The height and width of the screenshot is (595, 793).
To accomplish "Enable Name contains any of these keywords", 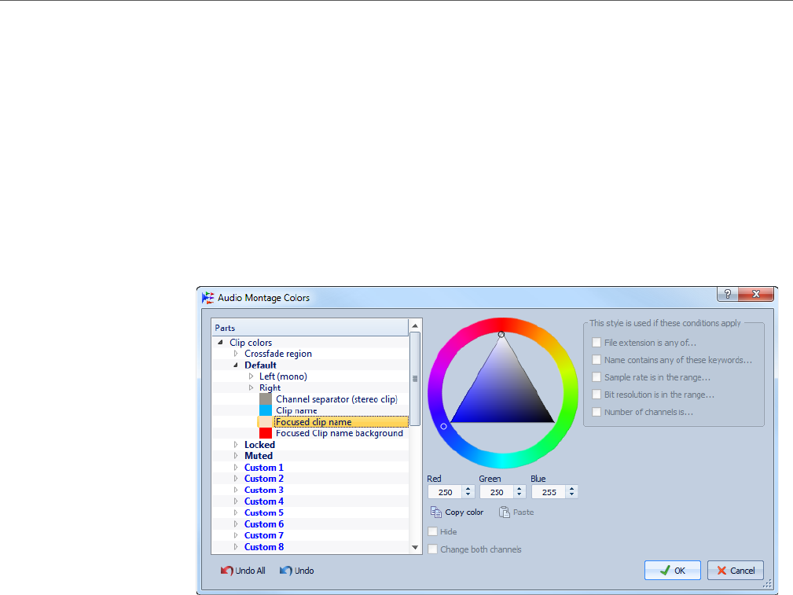I will [x=597, y=360].
